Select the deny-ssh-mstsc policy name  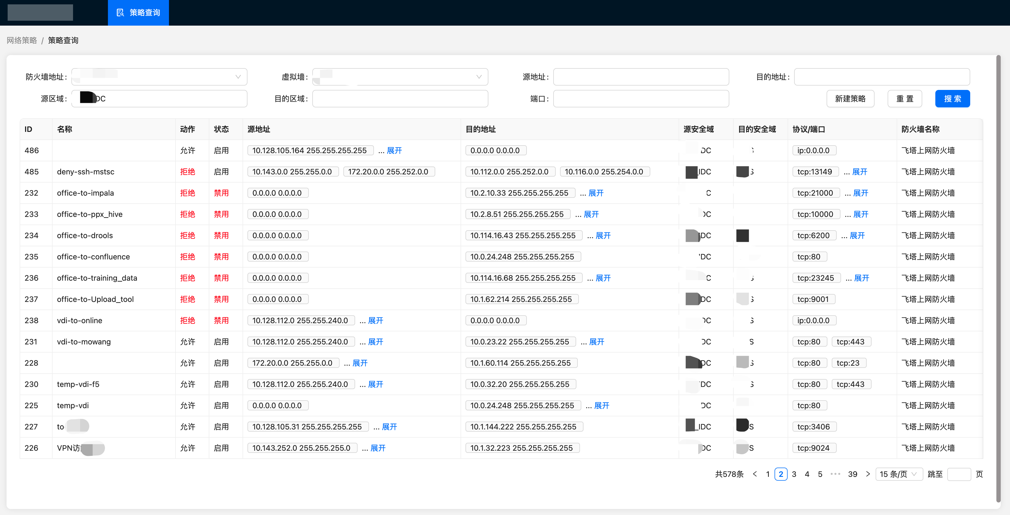click(86, 172)
